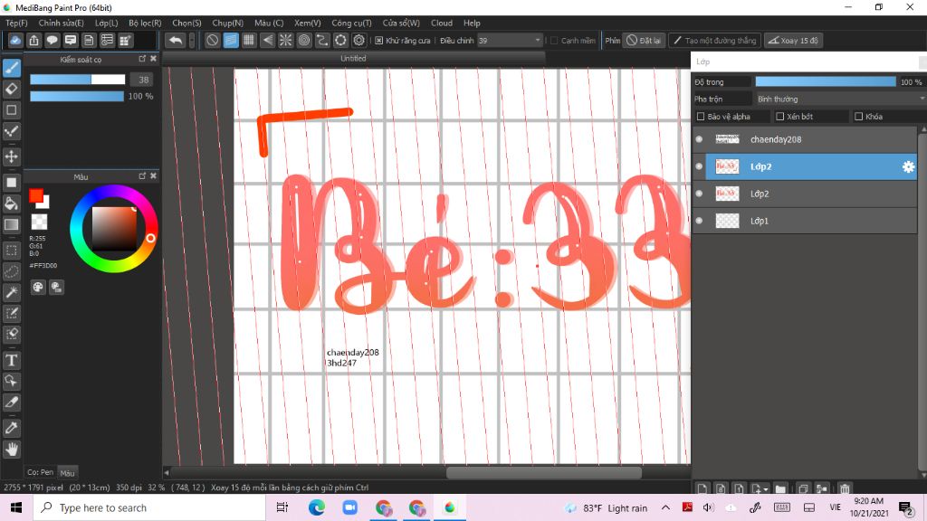Duplicate the current layer via the icon
This screenshot has height=521, width=927.
803,488
